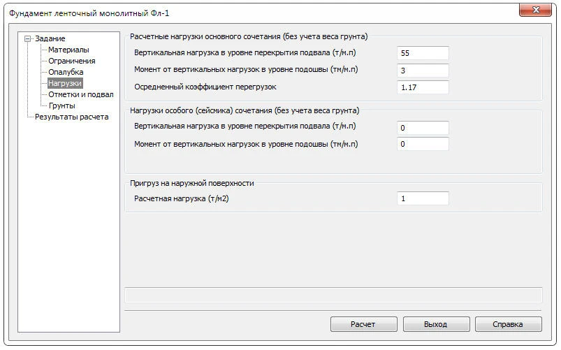Go to Отметки и подвал section
561x350 pixels.
point(80,95)
